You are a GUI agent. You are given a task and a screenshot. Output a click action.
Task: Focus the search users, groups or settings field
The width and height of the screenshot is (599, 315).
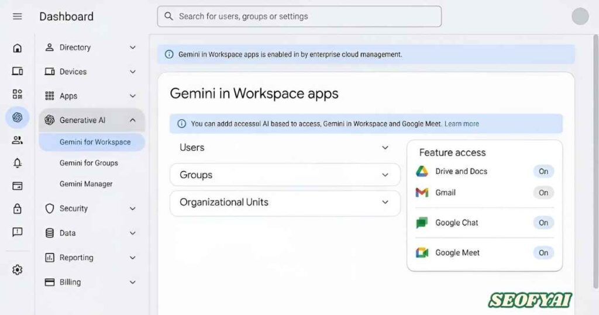[x=299, y=16]
